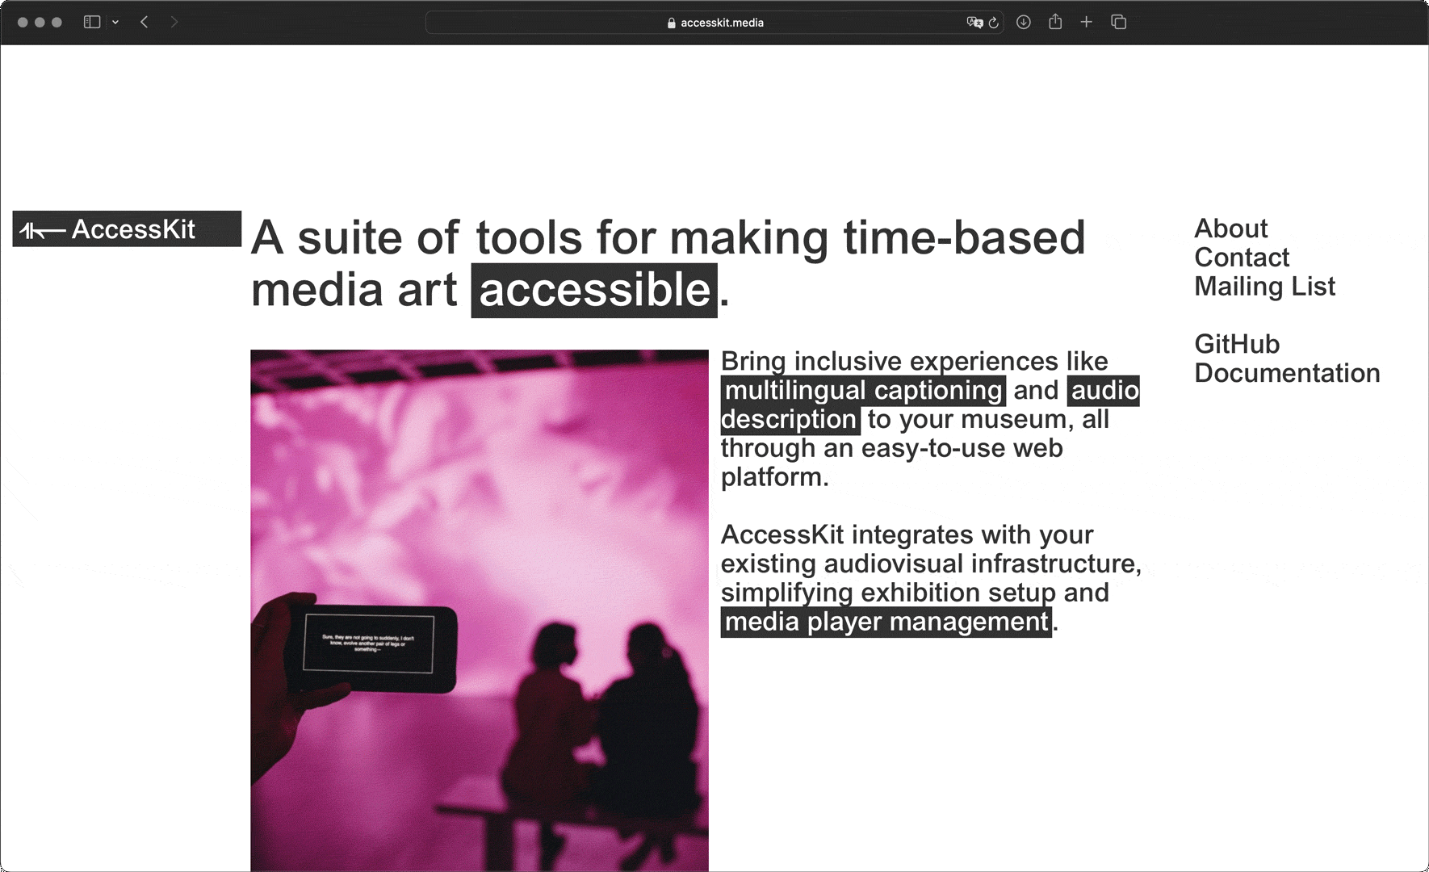Screen dimensions: 1429x872
Task: Click the translate page icon
Action: (974, 23)
